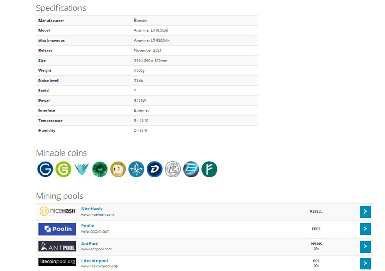Click the 5 - 45 °C temperature value
This screenshot has height=271, width=385.
(141, 121)
